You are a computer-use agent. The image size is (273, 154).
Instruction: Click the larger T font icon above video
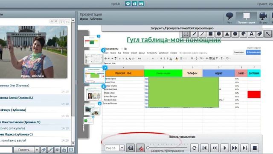click(61, 22)
